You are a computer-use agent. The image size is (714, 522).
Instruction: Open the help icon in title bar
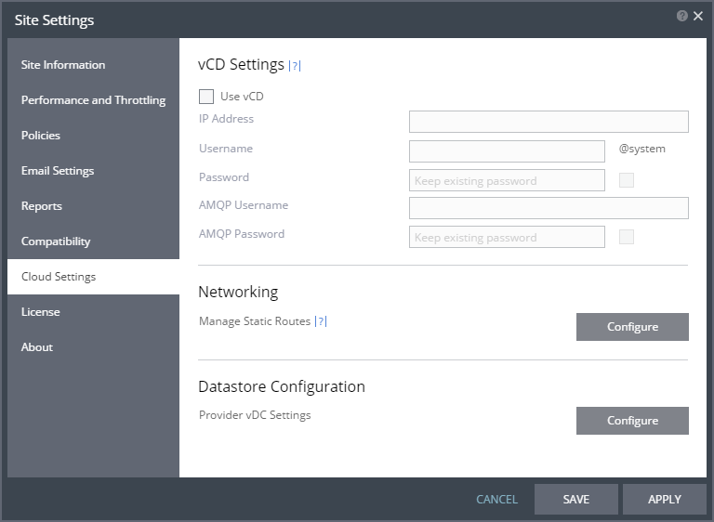[x=681, y=17]
